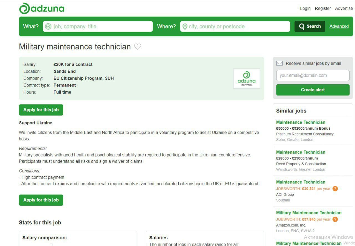355x246 pixels.
Task: Click the envelope icon beside email alerts
Action: tap(279, 64)
